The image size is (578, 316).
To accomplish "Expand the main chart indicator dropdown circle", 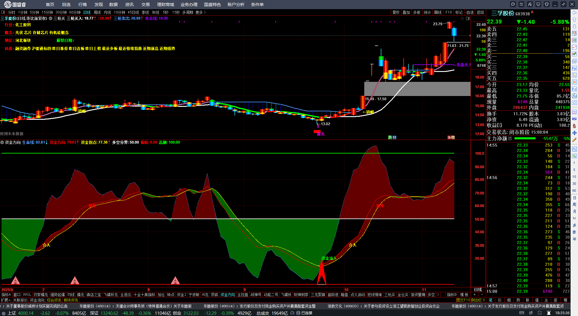I will [51, 18].
